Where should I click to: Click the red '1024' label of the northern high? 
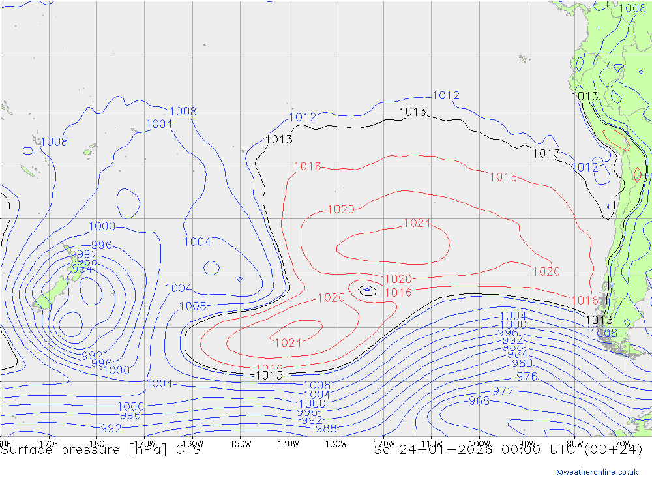[x=417, y=223]
